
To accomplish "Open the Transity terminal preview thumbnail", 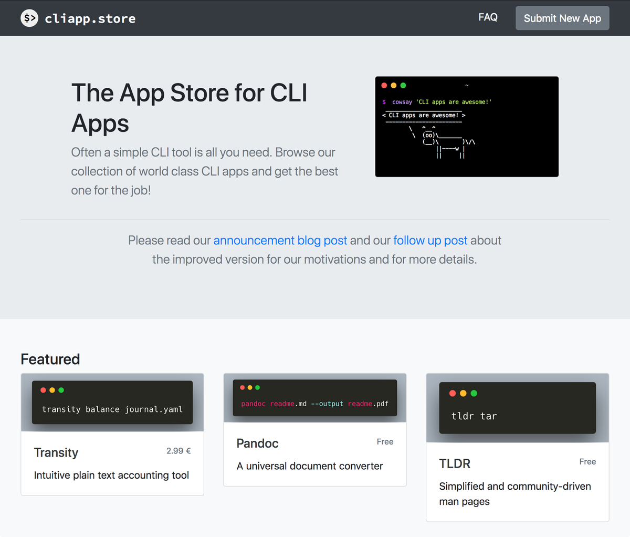I will point(112,402).
